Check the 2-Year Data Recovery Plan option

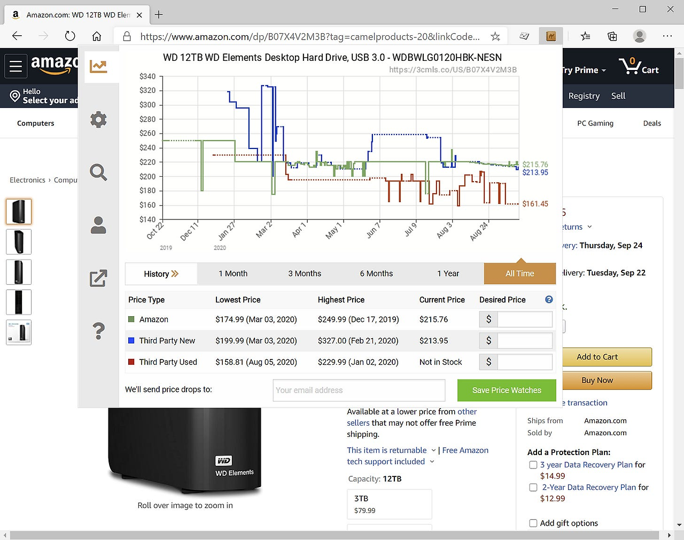(x=533, y=487)
